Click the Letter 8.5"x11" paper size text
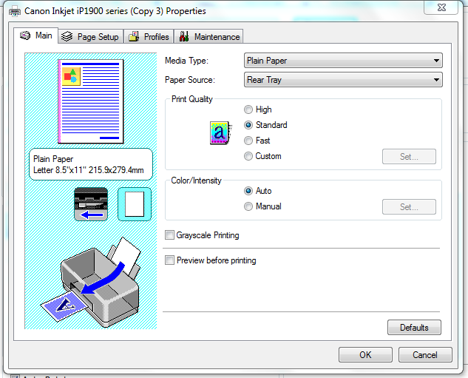This screenshot has width=468, height=378. point(88,170)
